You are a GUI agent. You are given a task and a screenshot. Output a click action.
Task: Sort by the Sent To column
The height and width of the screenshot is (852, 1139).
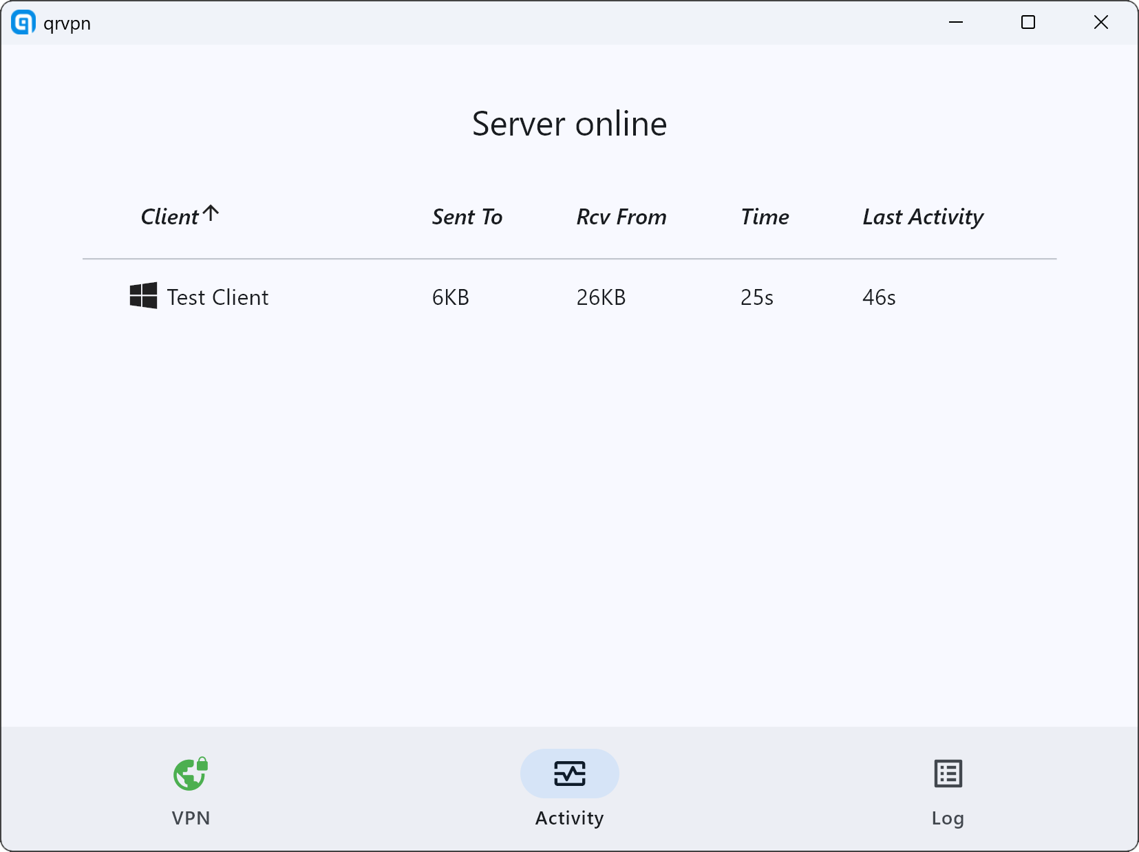(467, 217)
